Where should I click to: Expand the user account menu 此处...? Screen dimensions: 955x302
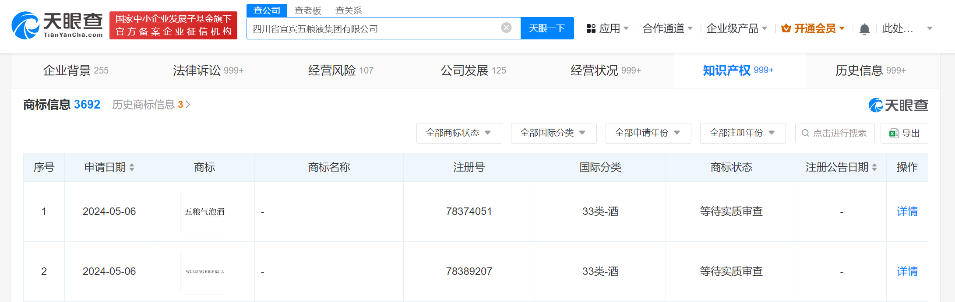907,28
